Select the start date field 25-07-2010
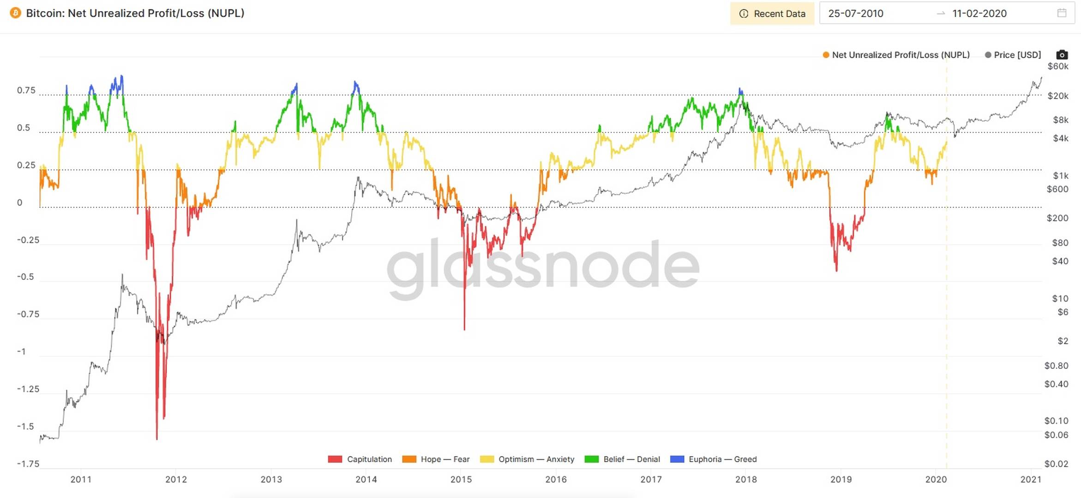The image size is (1081, 498). 855,13
